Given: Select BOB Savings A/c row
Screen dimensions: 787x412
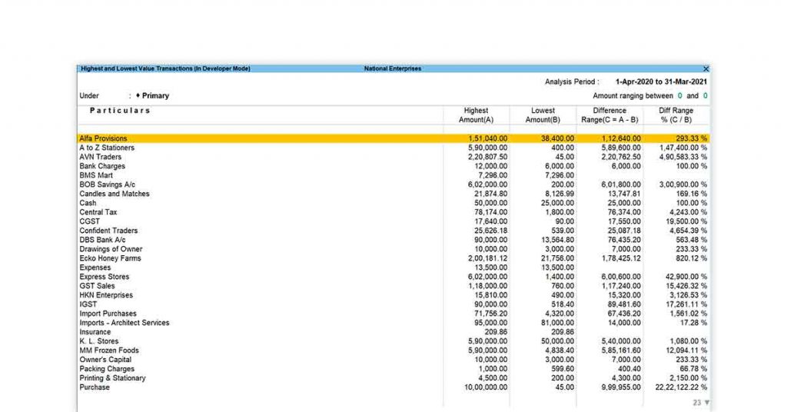Looking at the screenshot, I should [x=107, y=184].
